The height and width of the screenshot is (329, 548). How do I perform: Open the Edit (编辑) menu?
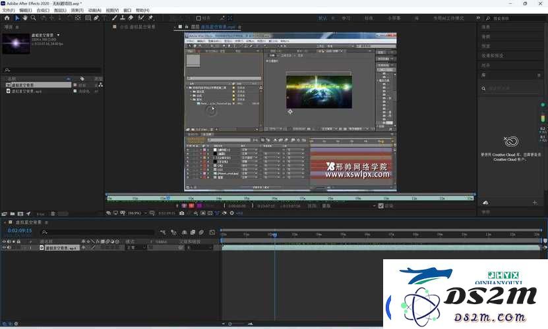pyautogui.click(x=26, y=11)
